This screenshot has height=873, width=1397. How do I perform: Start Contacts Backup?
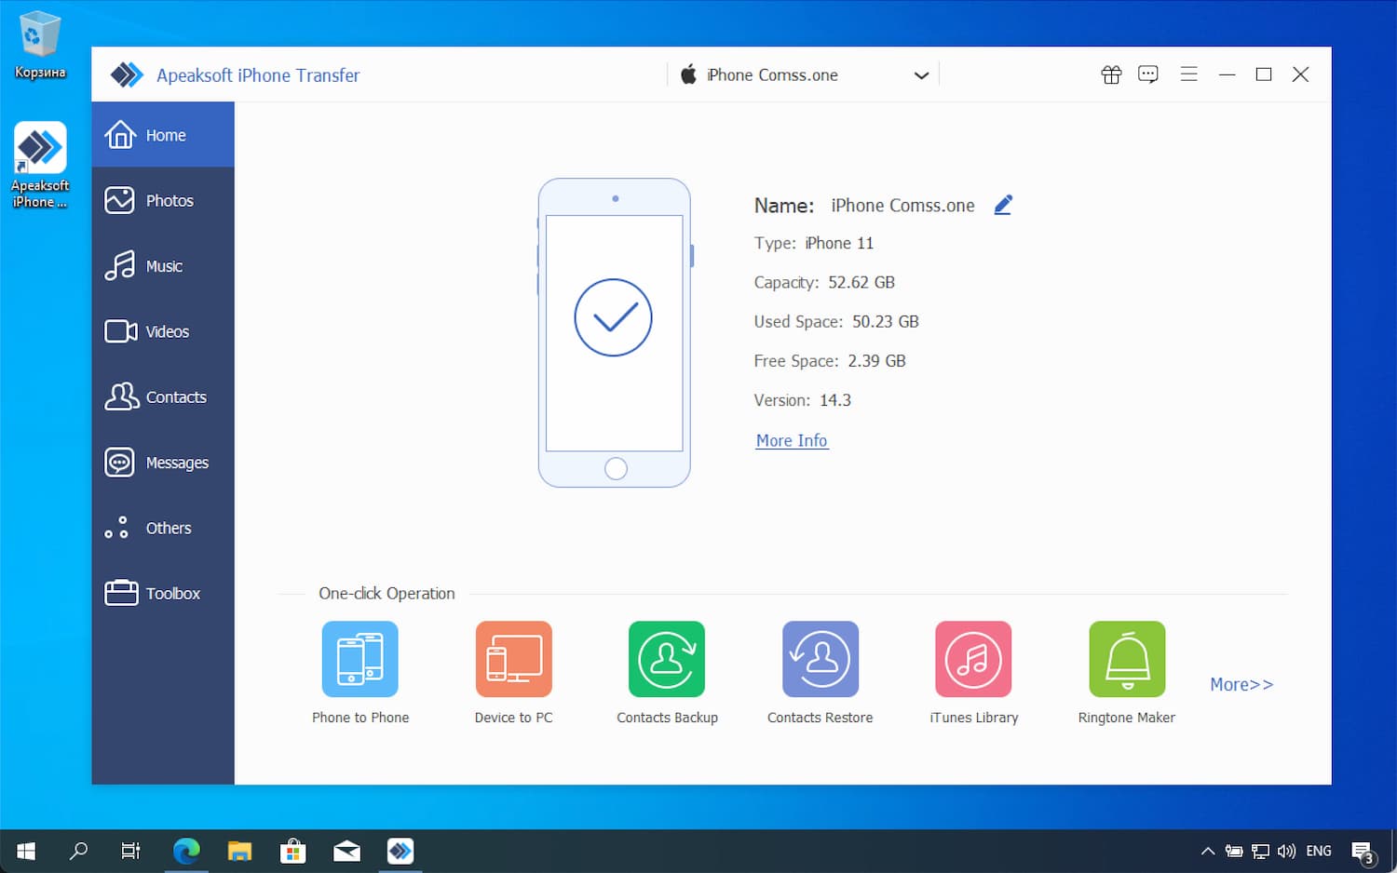pos(666,659)
